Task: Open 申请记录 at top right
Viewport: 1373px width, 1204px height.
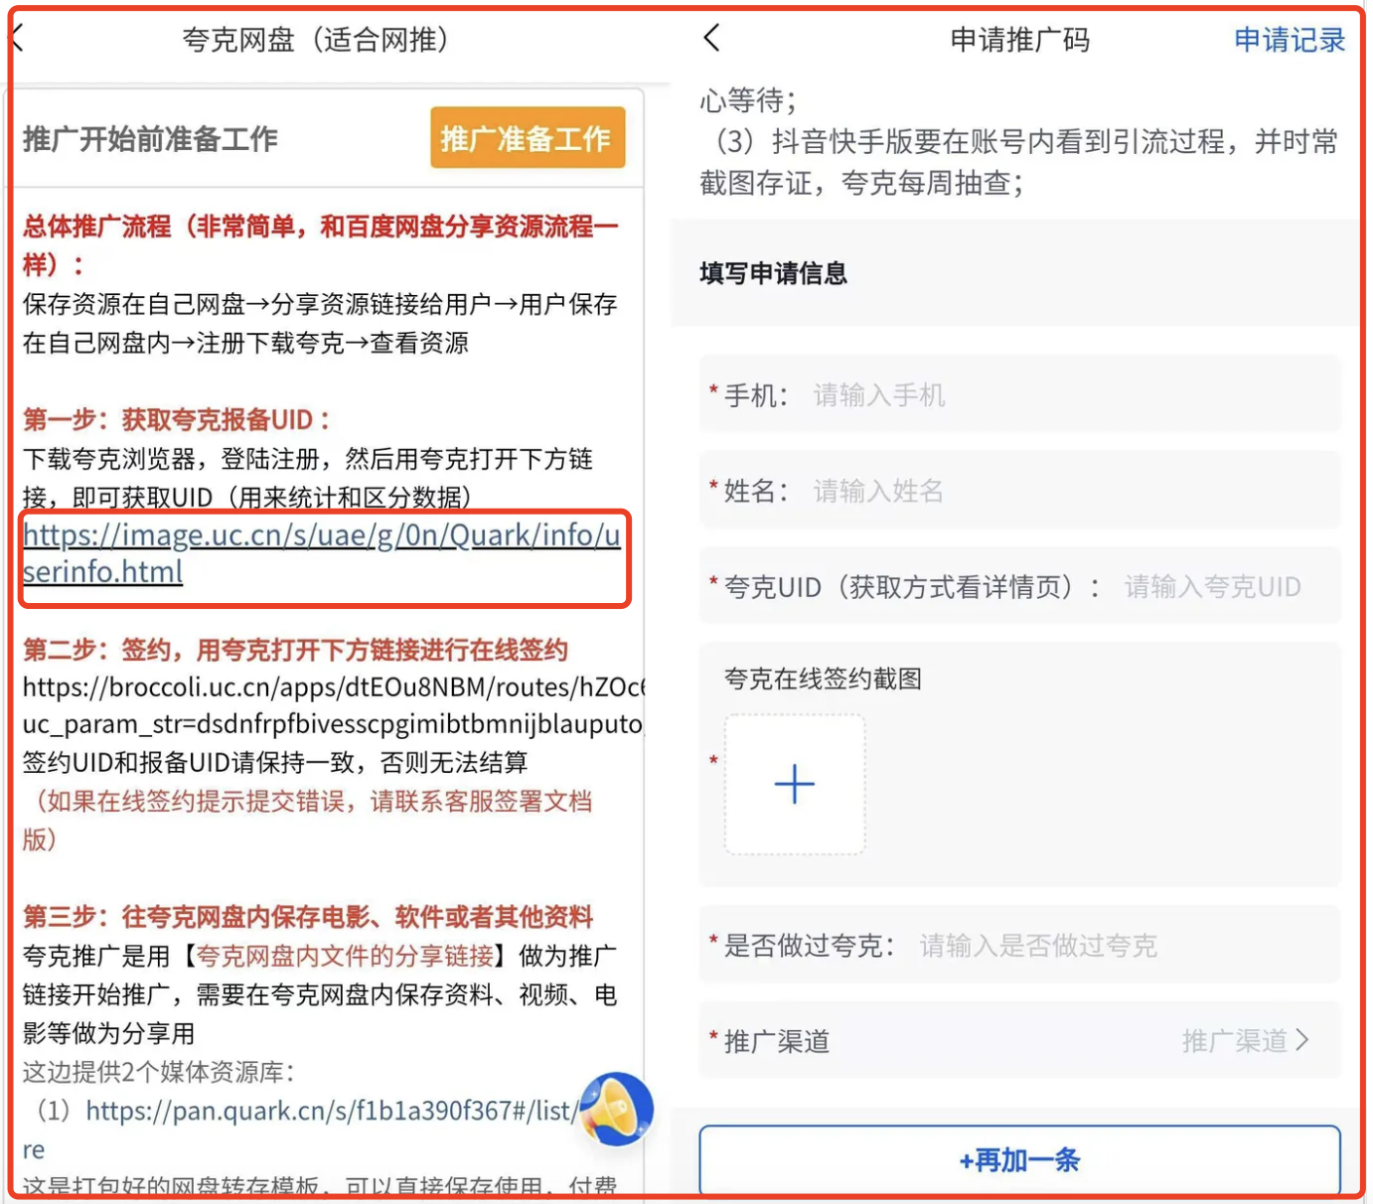Action: tap(1290, 40)
